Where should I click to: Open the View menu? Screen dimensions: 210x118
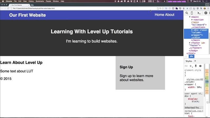coord(25,1)
